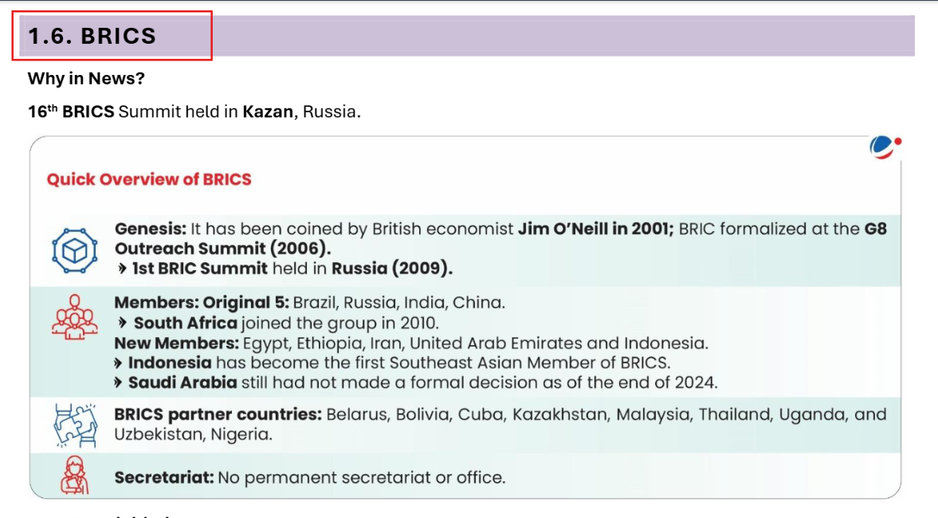
Task: Click the 'BRICS partner countries:' label
Action: point(218,414)
